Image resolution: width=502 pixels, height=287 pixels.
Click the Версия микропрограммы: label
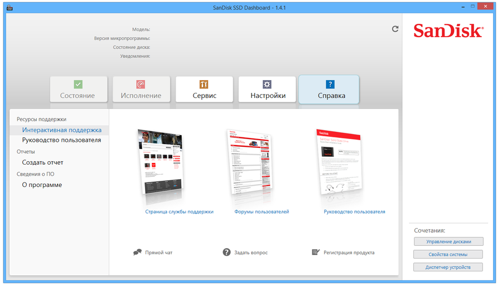(x=122, y=38)
